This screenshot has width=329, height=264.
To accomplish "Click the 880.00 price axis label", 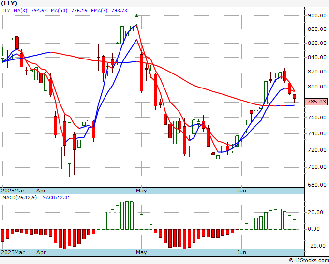I will [317, 29].
